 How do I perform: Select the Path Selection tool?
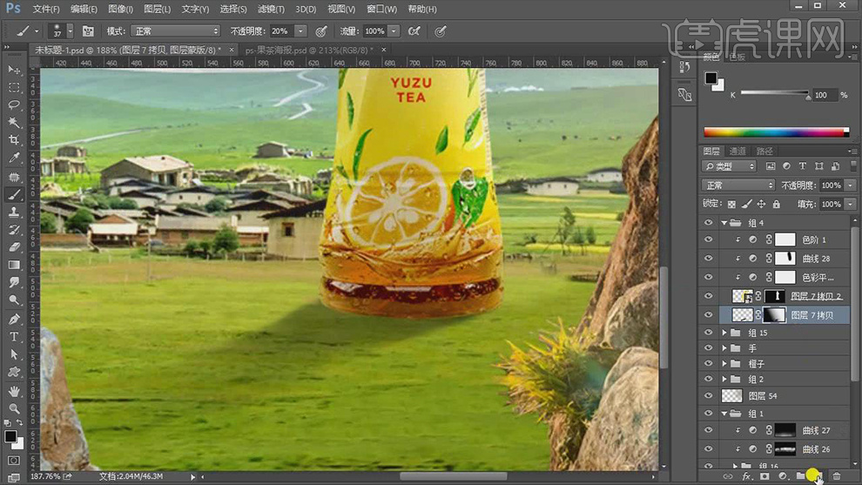[x=14, y=354]
